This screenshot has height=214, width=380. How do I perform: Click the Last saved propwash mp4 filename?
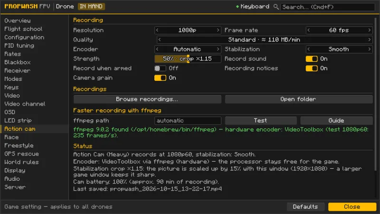[x=166, y=189]
